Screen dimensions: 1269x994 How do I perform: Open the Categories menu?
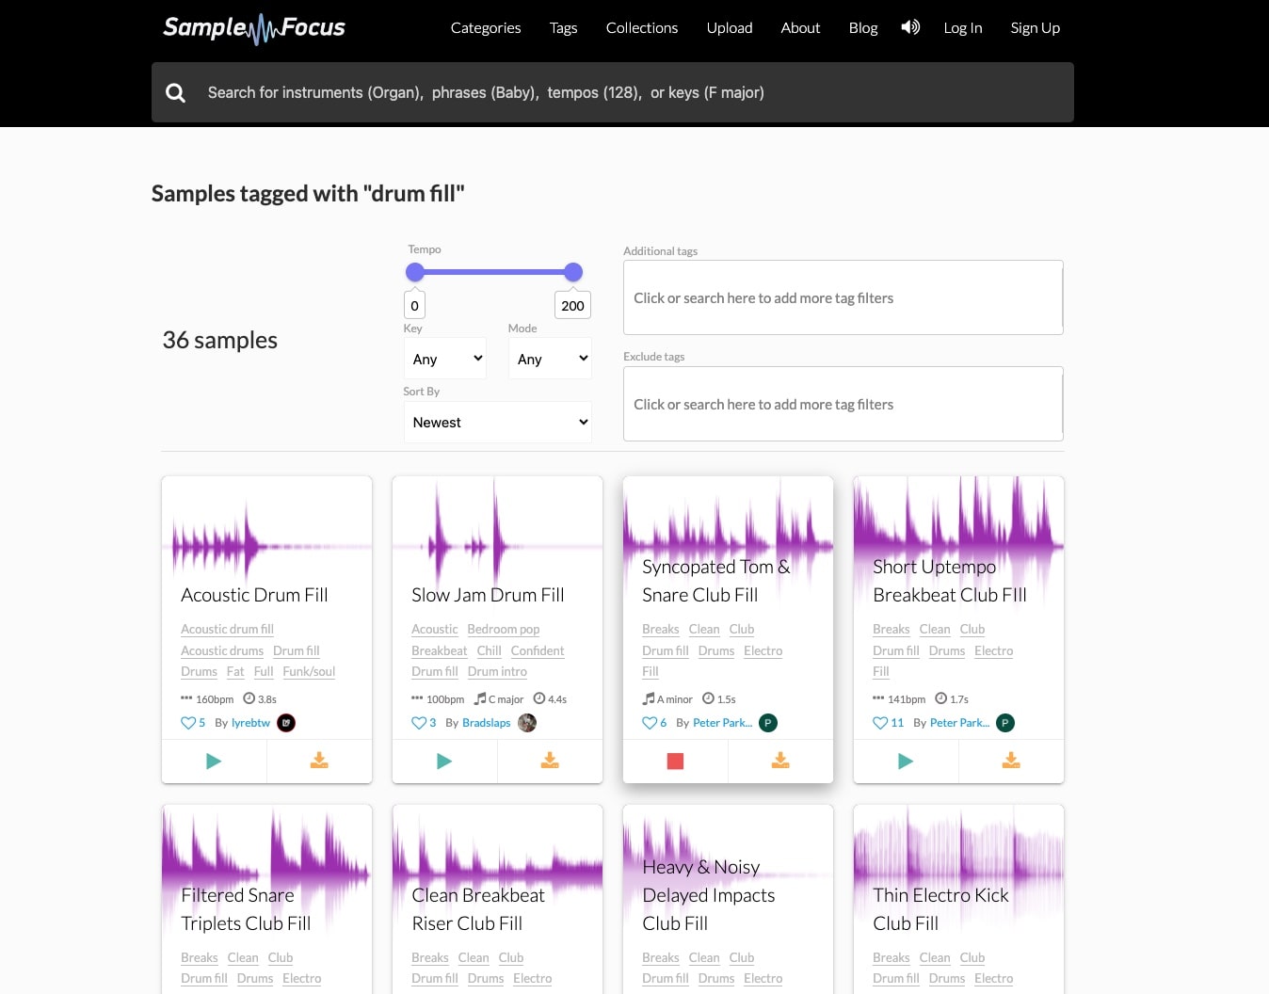click(x=486, y=28)
